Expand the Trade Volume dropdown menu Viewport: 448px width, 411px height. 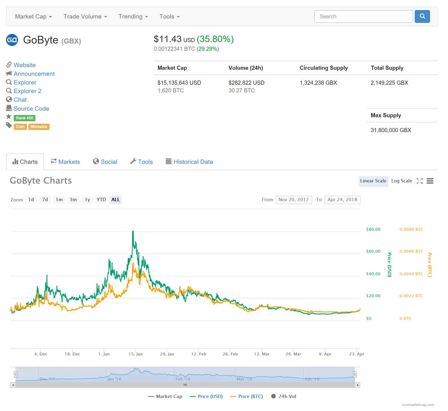pyautogui.click(x=85, y=16)
